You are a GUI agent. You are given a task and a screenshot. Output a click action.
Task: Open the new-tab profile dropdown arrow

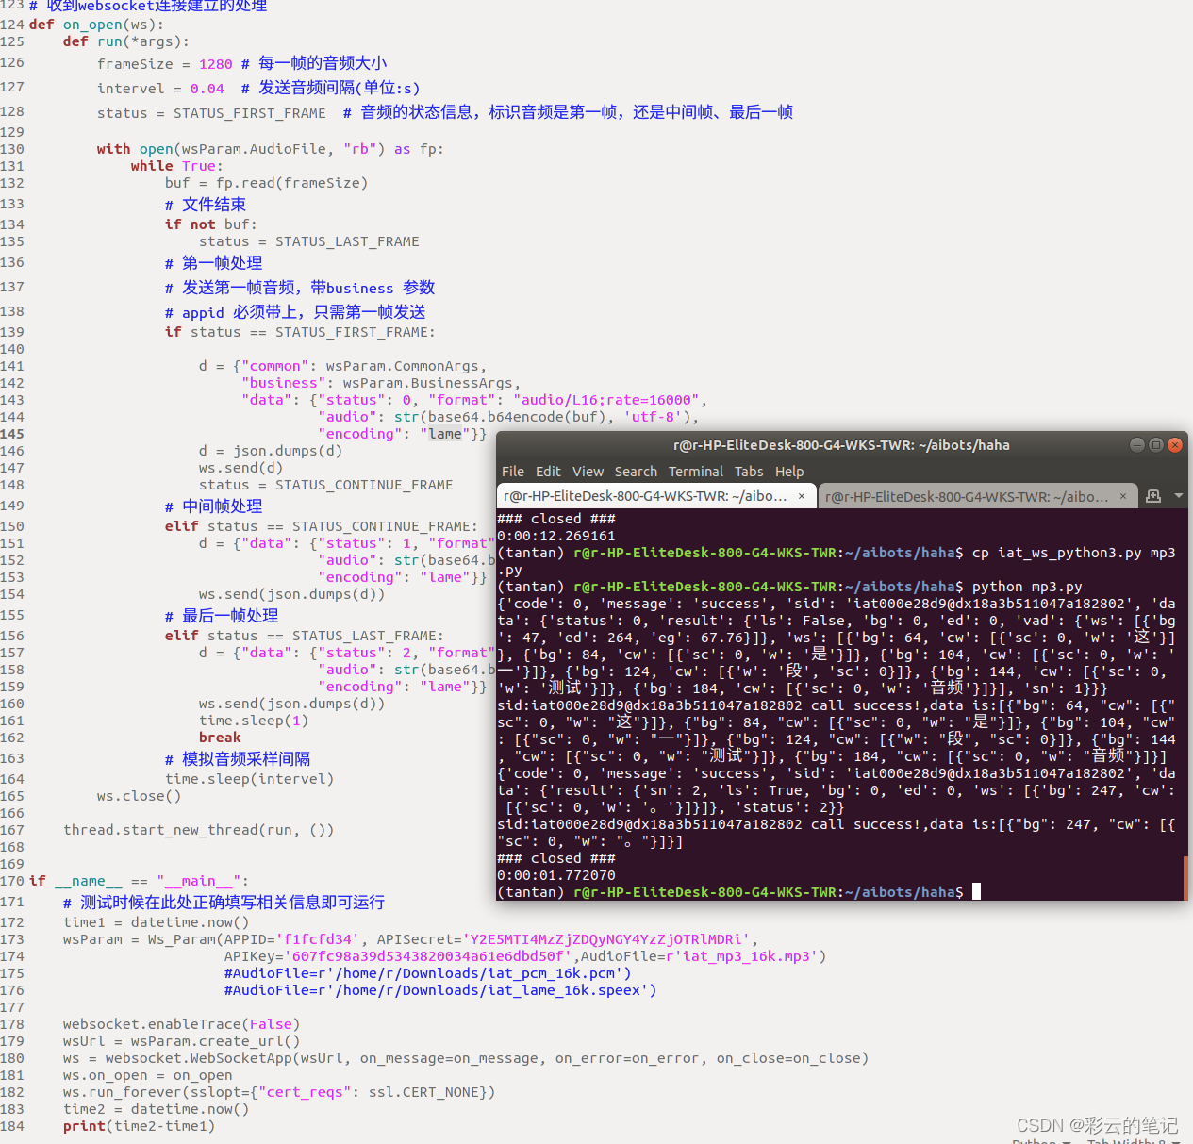[x=1177, y=496]
